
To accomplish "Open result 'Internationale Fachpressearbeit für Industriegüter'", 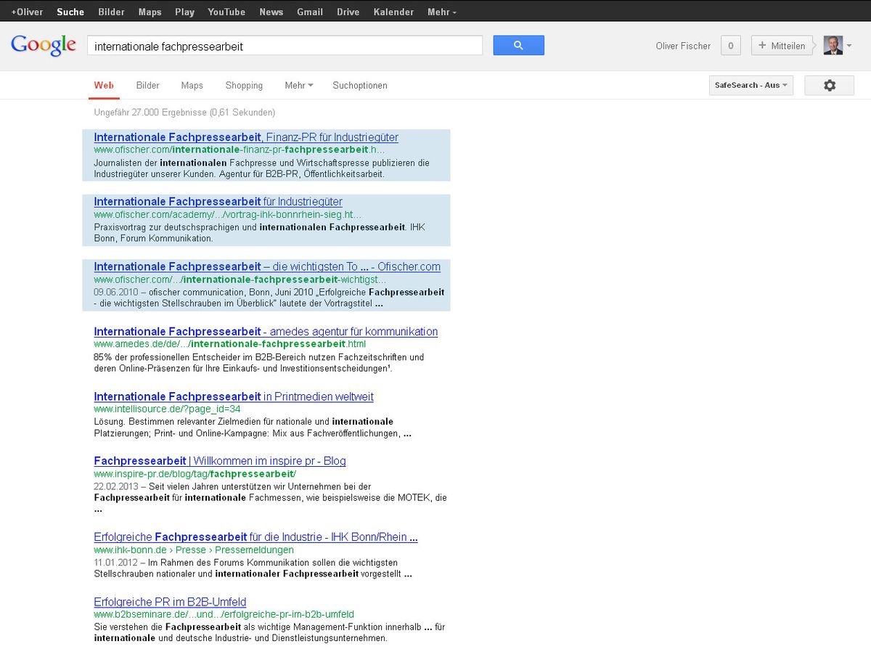I will [x=218, y=201].
